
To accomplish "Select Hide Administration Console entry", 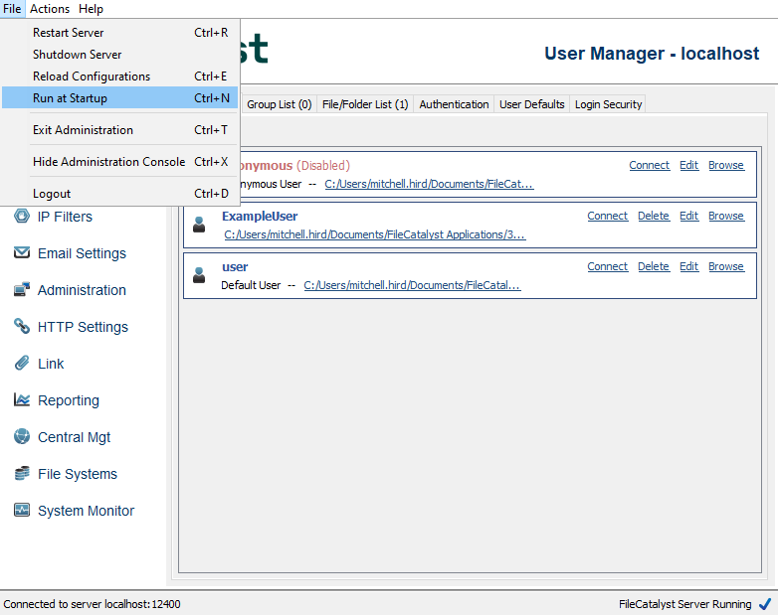I will tap(120, 162).
